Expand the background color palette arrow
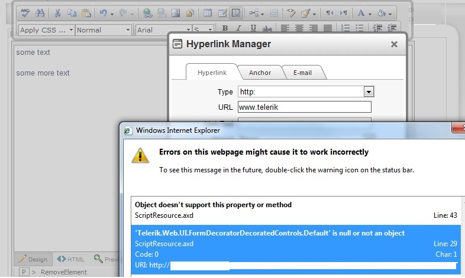The height and width of the screenshot is (278, 465). pos(390,14)
